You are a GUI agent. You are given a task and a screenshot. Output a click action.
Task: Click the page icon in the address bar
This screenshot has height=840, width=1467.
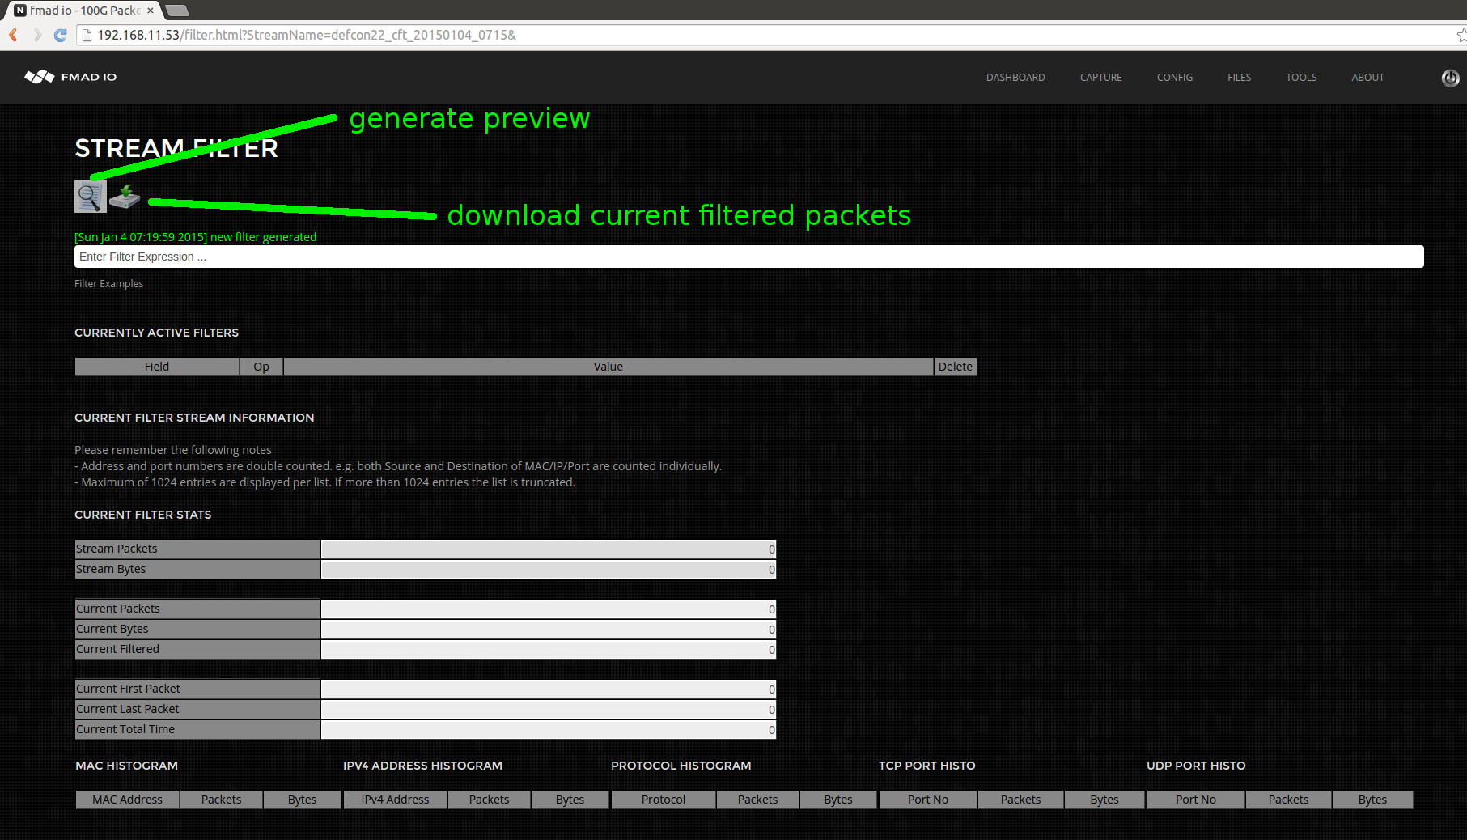pos(86,35)
